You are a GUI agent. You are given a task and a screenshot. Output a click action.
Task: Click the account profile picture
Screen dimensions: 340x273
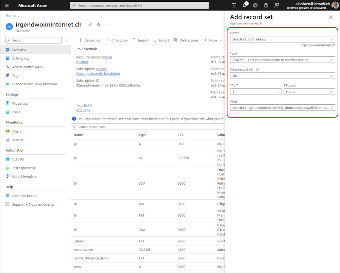tap(335, 5)
